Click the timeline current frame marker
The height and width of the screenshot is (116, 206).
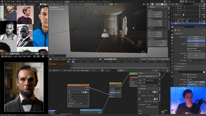(73, 62)
